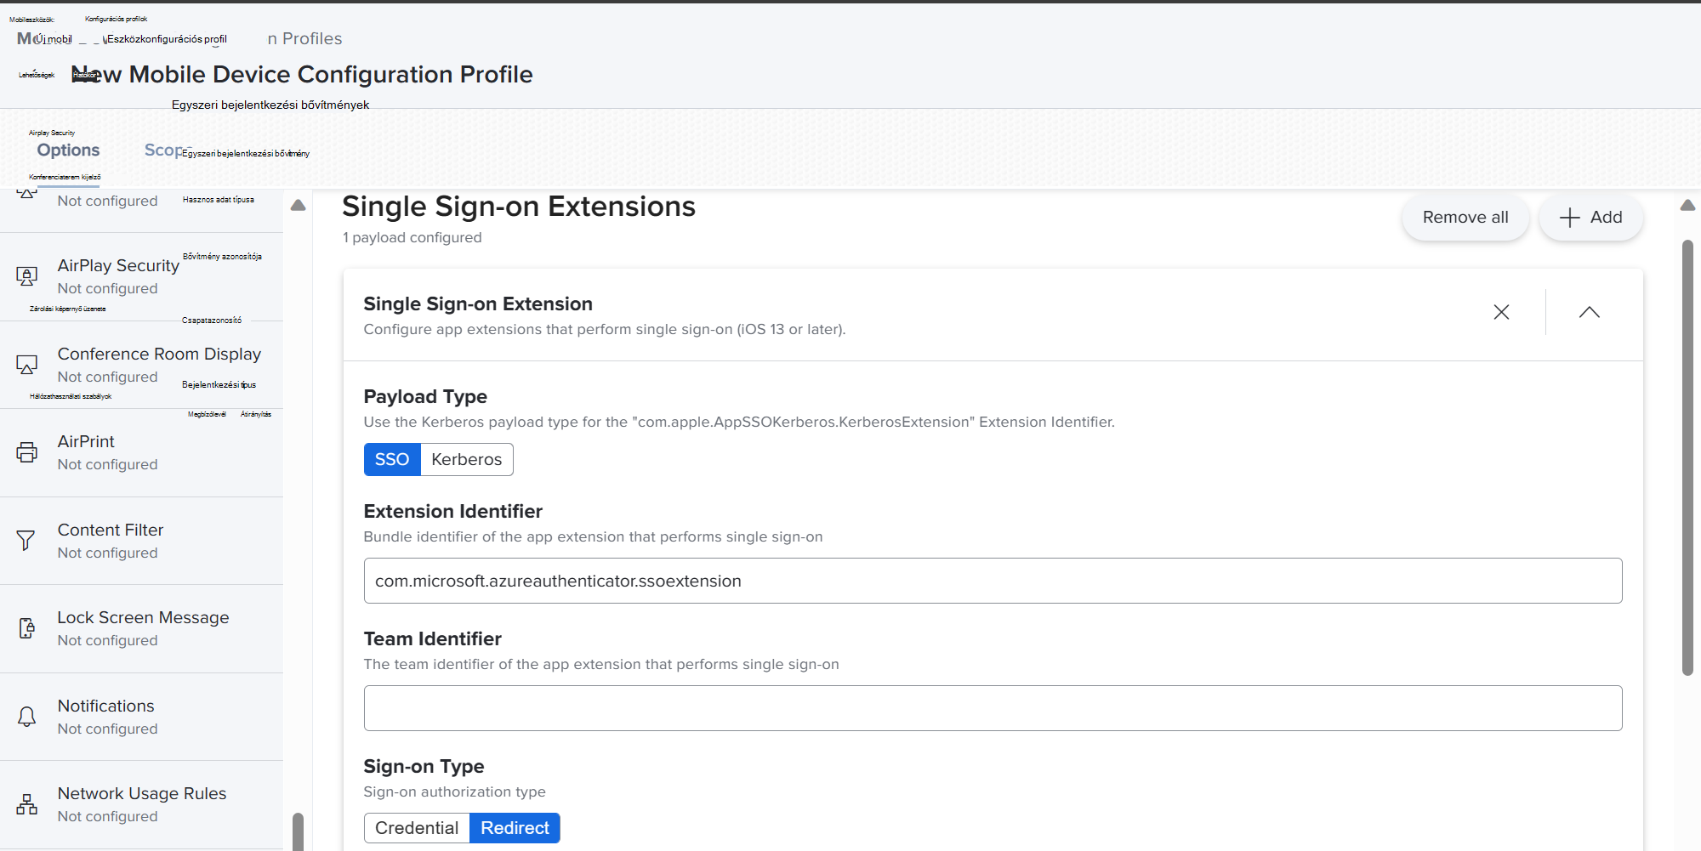
Task: Remove the Single Sign-on Extension payload (X)
Action: (1501, 312)
